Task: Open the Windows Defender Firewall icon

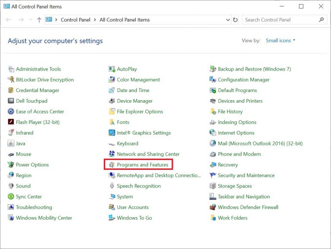Action: click(x=213, y=207)
